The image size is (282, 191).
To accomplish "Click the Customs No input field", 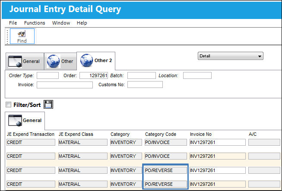I will (x=145, y=85).
